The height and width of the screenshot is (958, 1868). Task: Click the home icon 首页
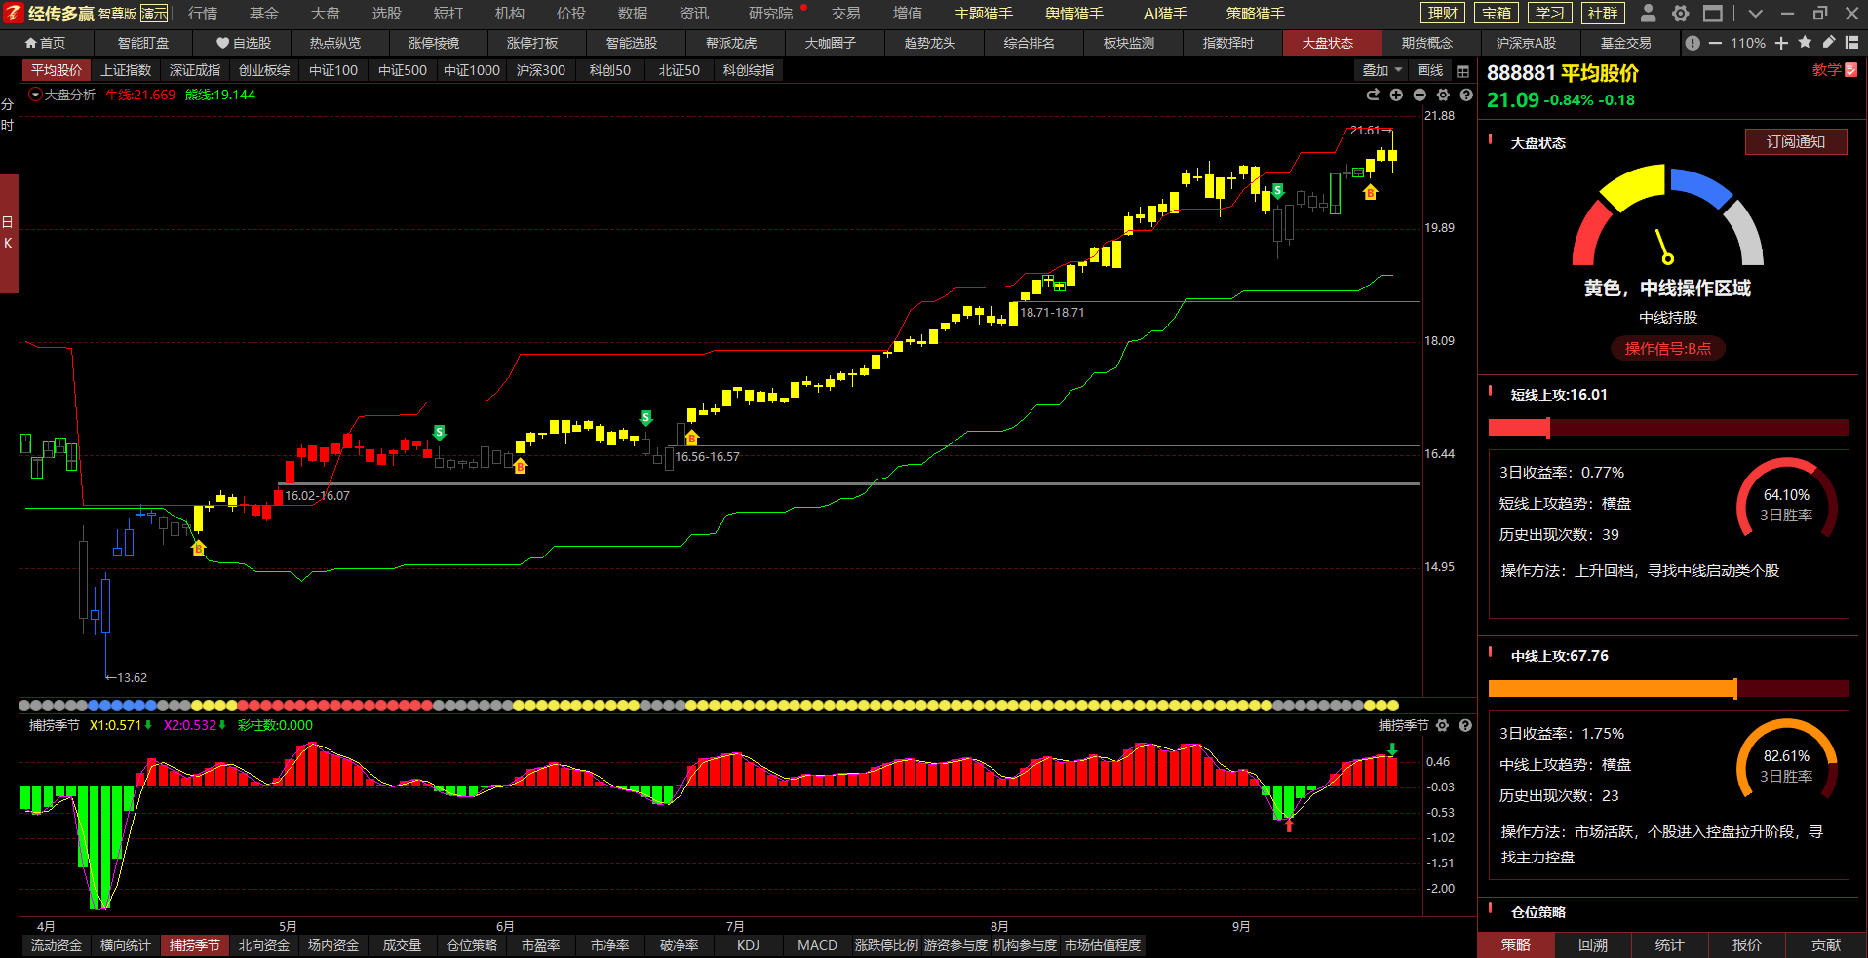45,43
